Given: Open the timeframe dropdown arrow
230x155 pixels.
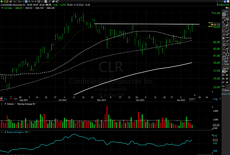Looking at the screenshot, I should pos(35,2).
